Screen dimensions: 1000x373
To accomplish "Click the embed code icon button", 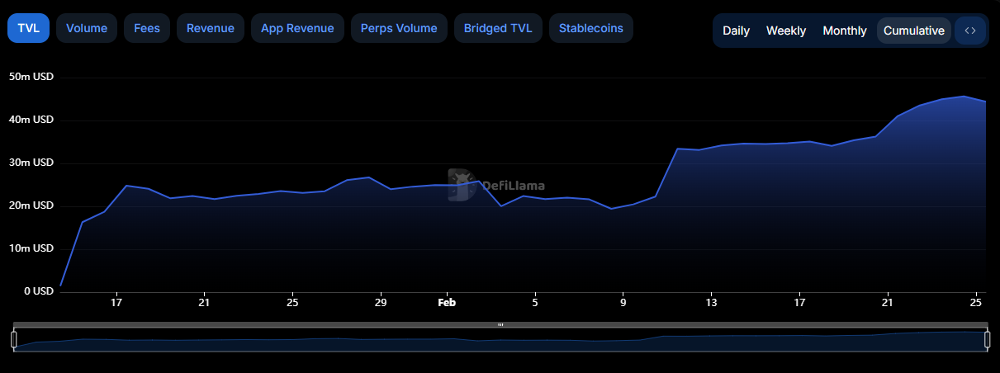I will coord(970,31).
